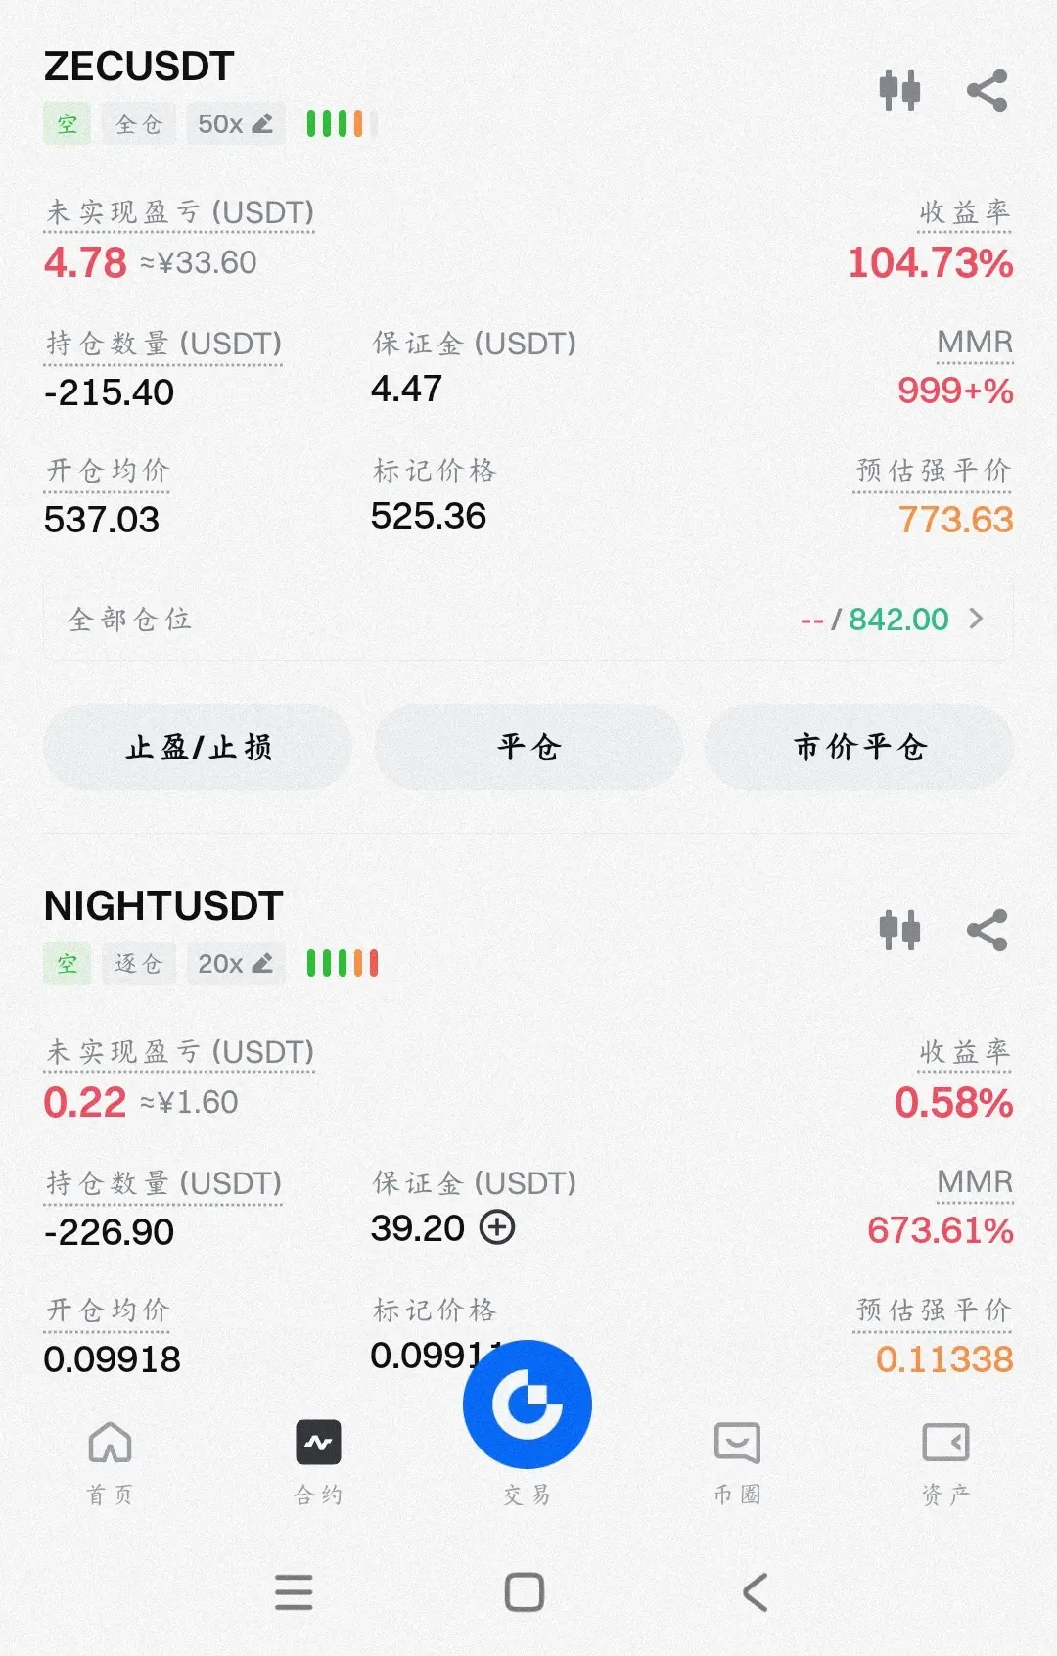Edit the ZECUSDT 50x leverage

[x=236, y=124]
